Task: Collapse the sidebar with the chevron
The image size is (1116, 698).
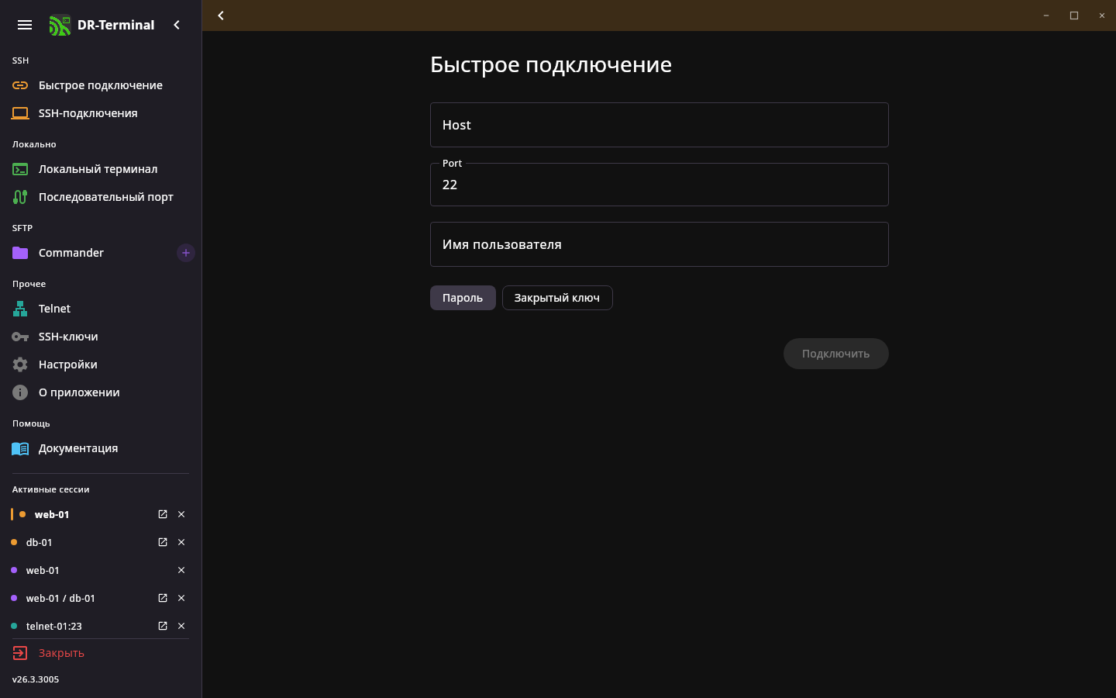Action: pos(177,25)
